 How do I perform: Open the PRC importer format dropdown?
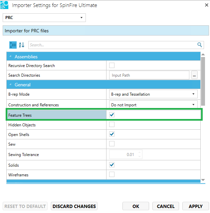pyautogui.click(x=44, y=18)
